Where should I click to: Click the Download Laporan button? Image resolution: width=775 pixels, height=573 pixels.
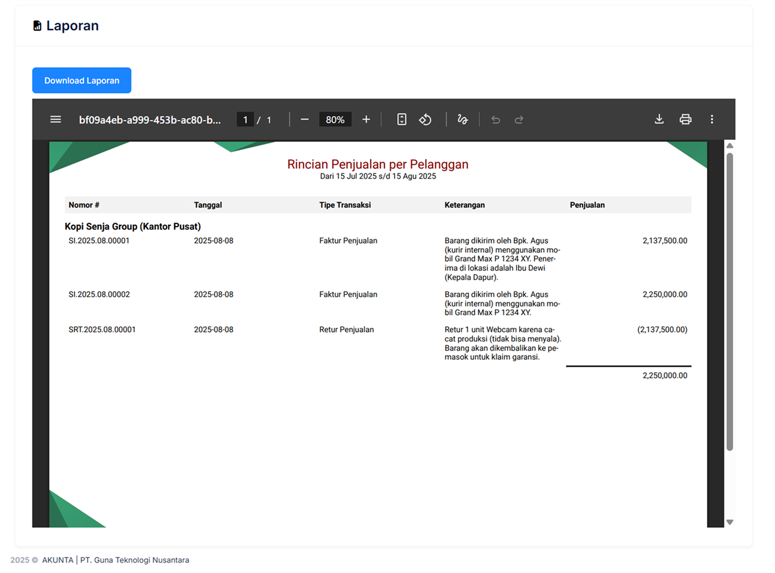pyautogui.click(x=82, y=81)
